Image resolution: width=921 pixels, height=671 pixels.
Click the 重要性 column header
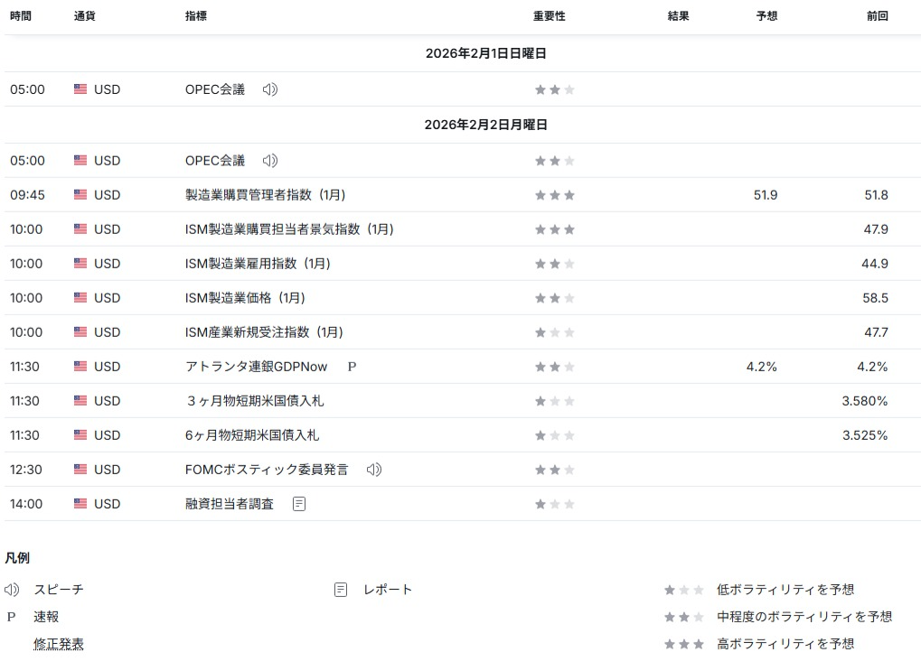(549, 16)
